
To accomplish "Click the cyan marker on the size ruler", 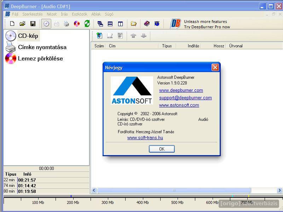I will point(232,196).
